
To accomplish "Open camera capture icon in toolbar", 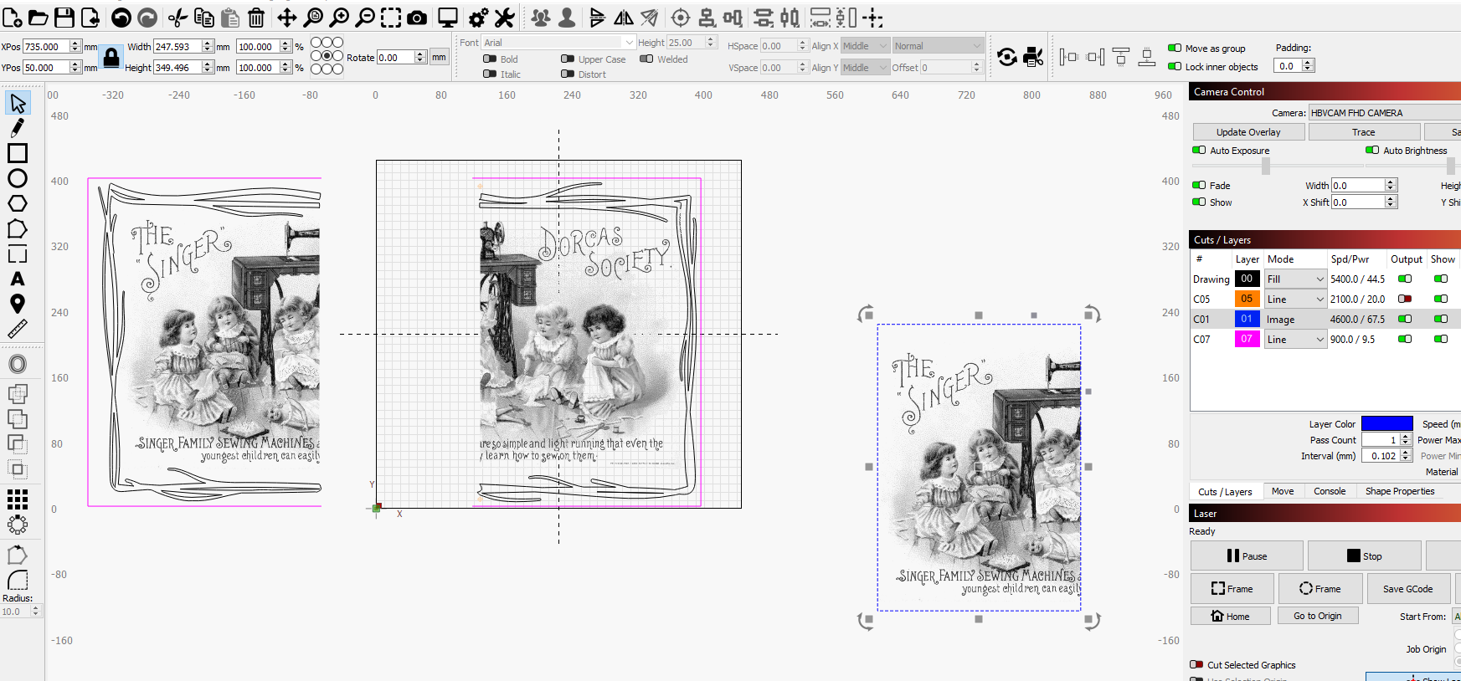I will pyautogui.click(x=417, y=18).
